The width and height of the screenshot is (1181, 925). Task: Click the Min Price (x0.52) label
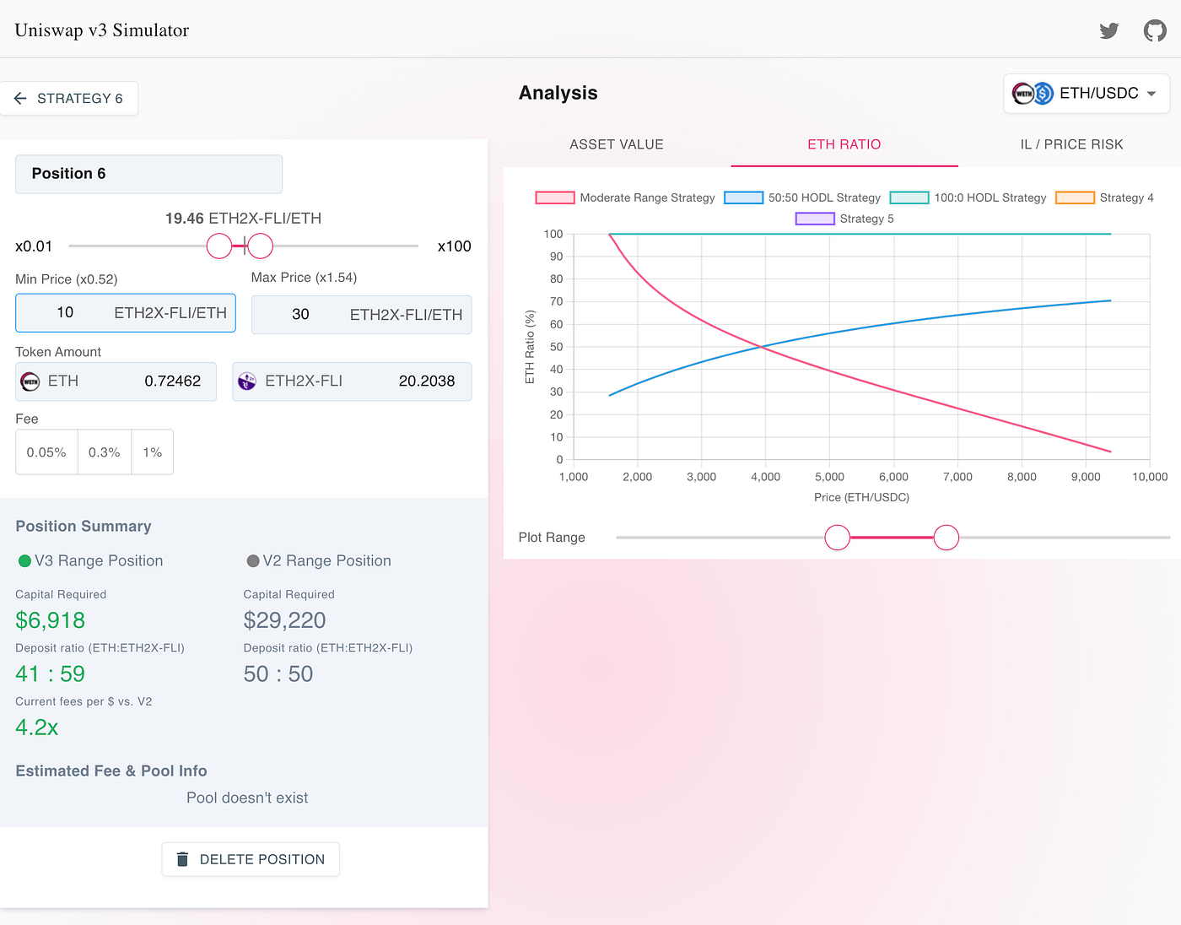(67, 279)
